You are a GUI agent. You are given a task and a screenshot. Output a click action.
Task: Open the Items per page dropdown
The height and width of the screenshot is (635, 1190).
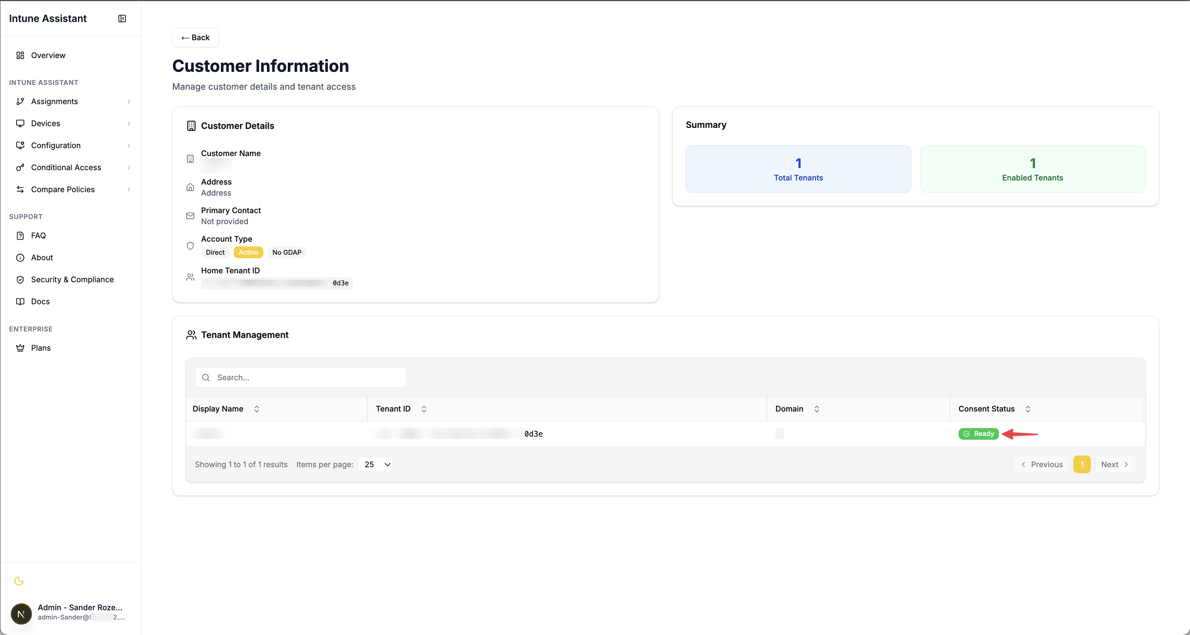[376, 464]
